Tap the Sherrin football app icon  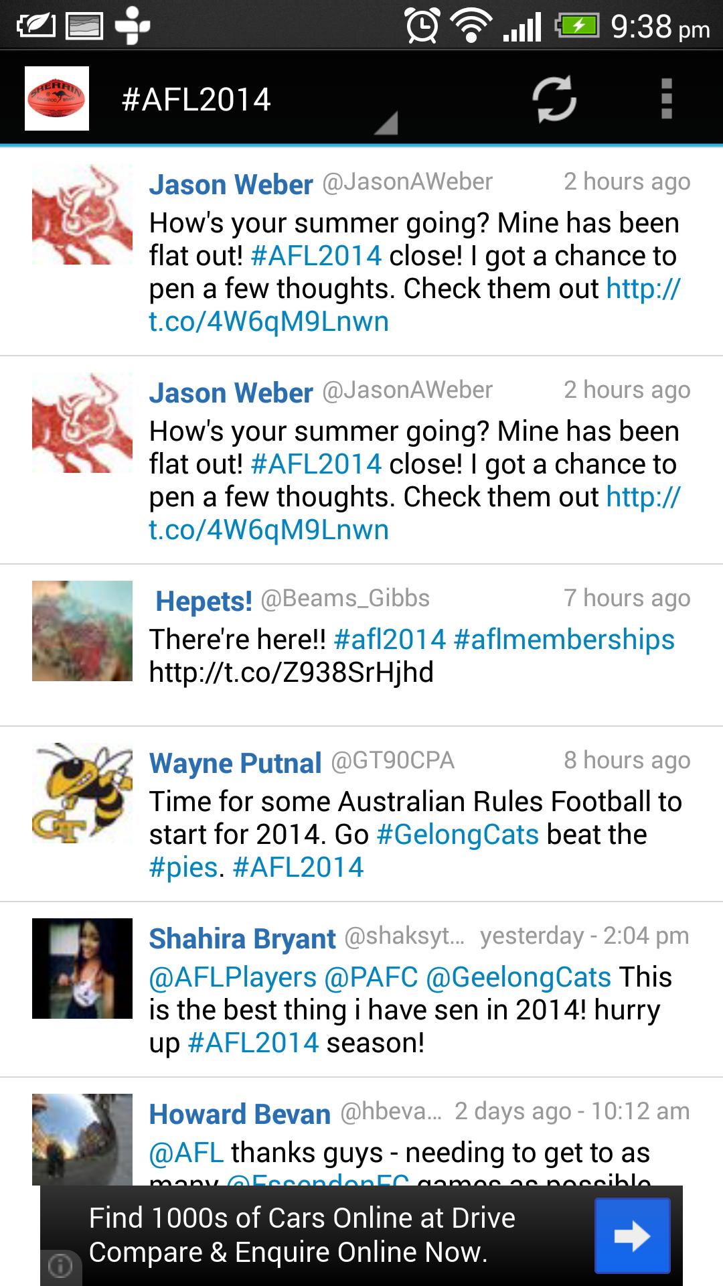57,98
